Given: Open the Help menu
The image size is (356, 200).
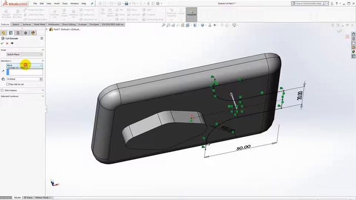Looking at the screenshot, I should [84, 3].
